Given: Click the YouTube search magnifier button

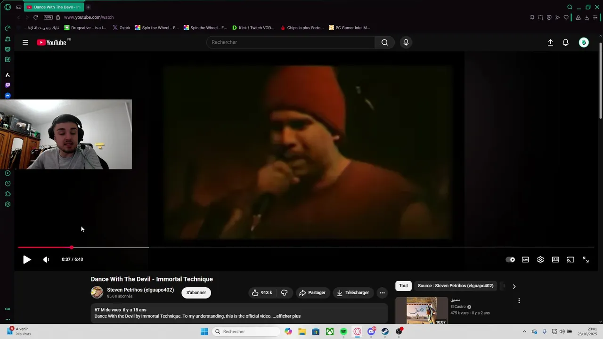Looking at the screenshot, I should 385,42.
